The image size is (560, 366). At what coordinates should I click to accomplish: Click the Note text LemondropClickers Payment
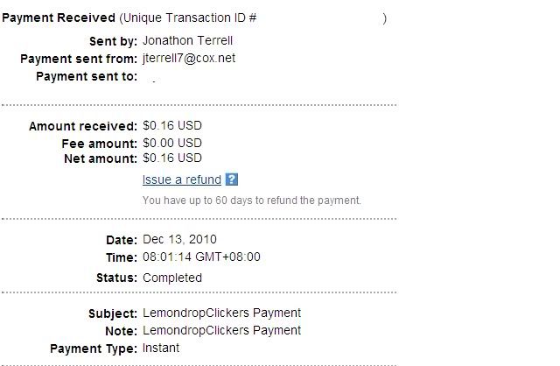(221, 331)
